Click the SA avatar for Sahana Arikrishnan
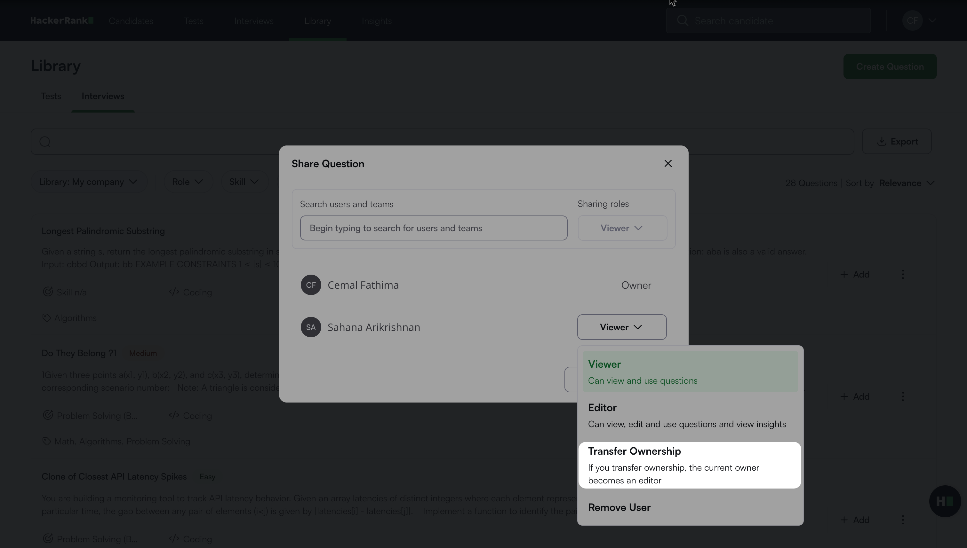The height and width of the screenshot is (548, 967). tap(311, 327)
